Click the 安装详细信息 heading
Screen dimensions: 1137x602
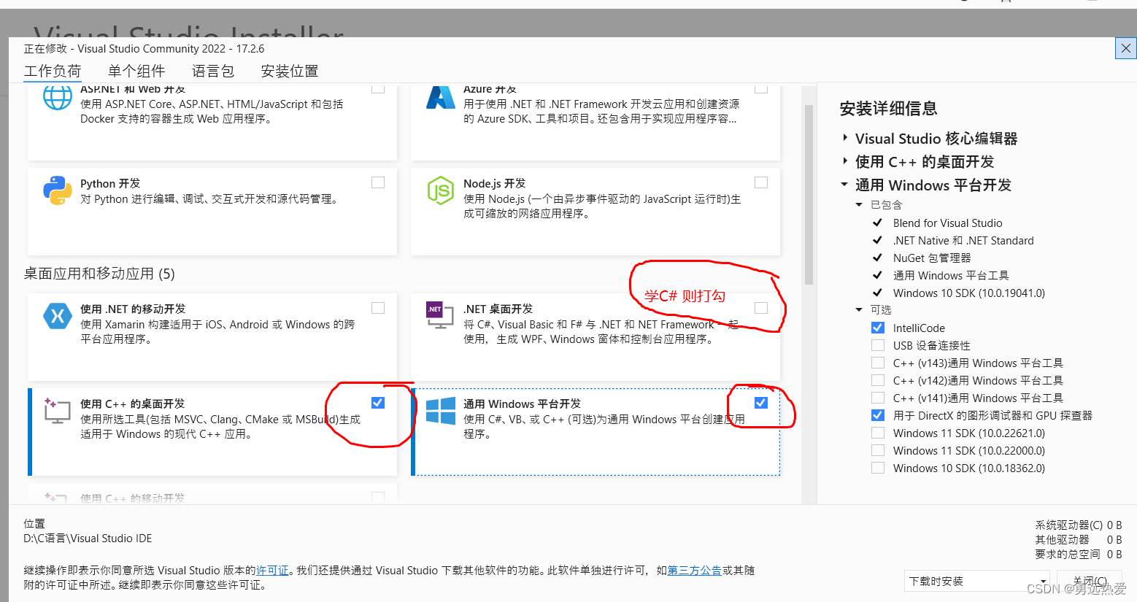point(888,109)
